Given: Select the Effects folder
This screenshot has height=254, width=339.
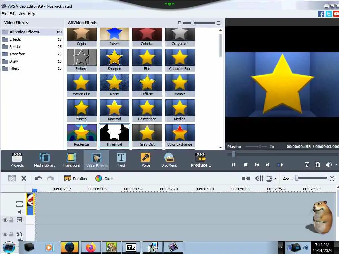Looking at the screenshot, I should [32, 39].
